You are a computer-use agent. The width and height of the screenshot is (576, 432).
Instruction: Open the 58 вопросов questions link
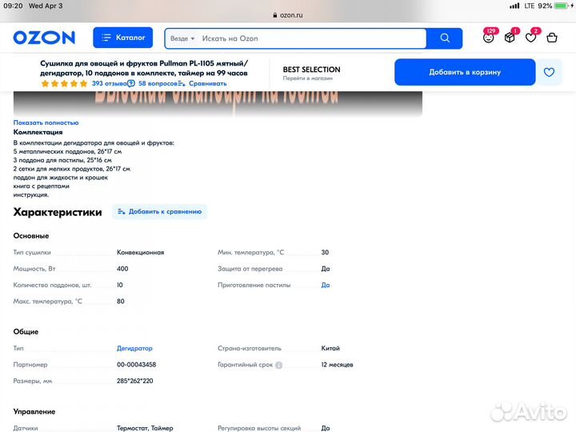pyautogui.click(x=154, y=83)
